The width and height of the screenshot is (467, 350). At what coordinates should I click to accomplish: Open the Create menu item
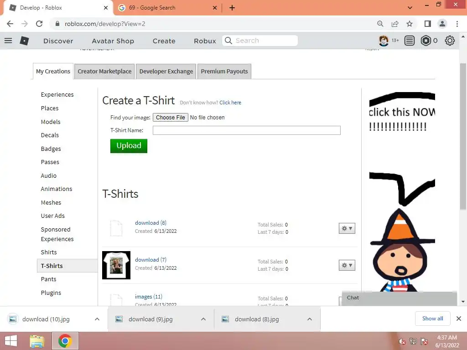click(x=164, y=41)
